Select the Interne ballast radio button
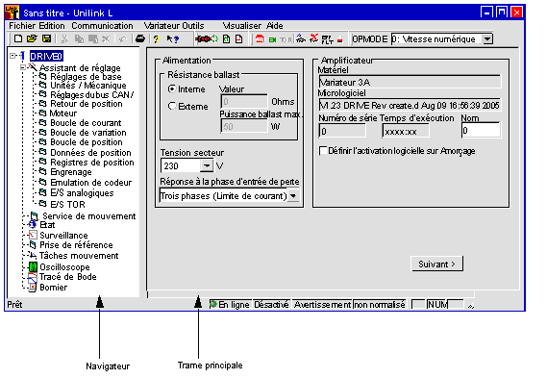Screen dimensions: 547x378 (x=172, y=89)
